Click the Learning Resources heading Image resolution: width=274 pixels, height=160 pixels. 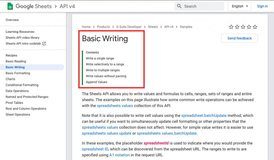pyautogui.click(x=20, y=32)
